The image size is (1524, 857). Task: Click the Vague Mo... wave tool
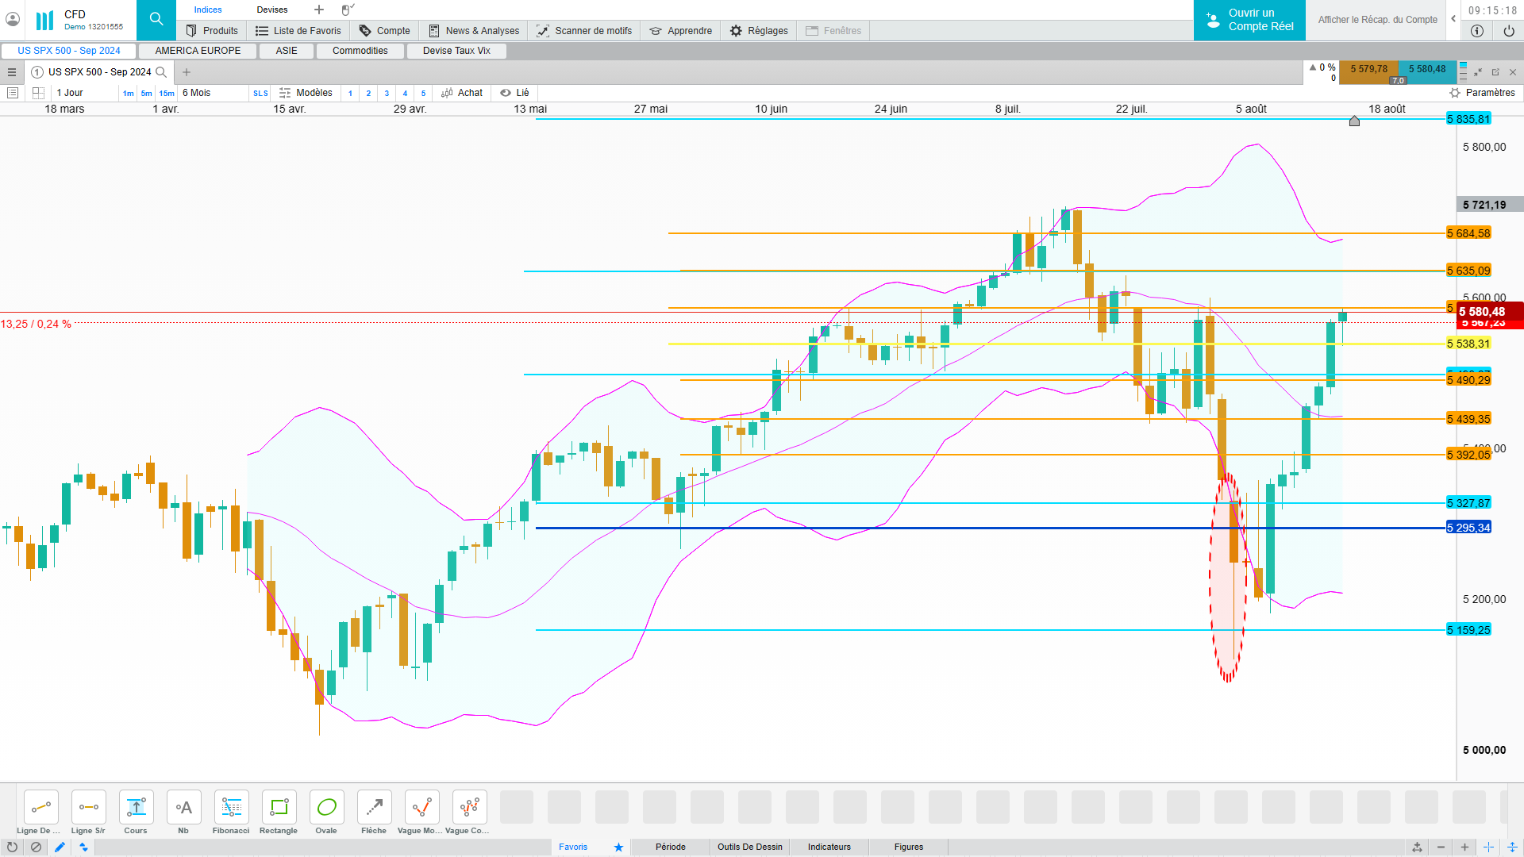pos(421,808)
